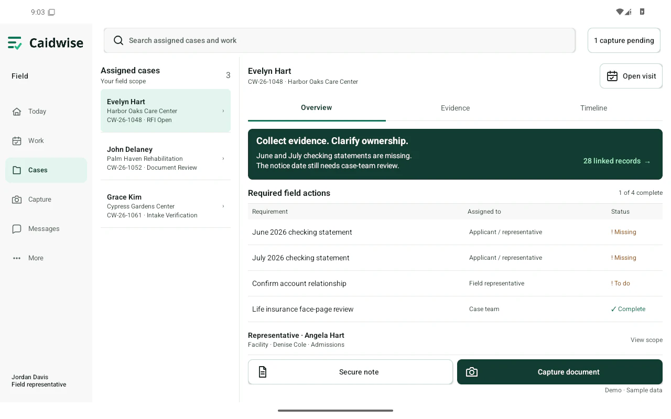Click the camera icon in Capture document
Viewport: 671px width, 419px height.
[472, 372]
